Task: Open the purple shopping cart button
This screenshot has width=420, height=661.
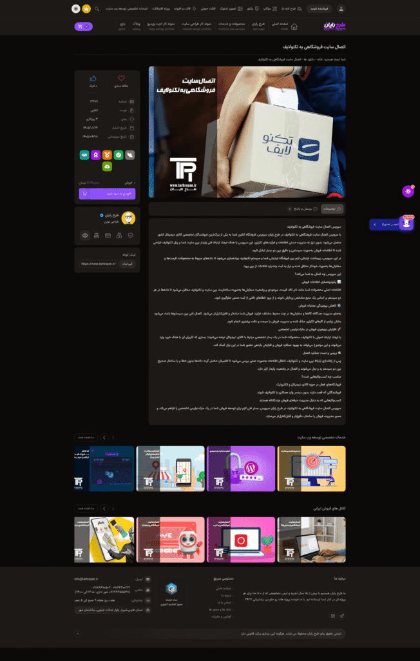Action: point(83,26)
